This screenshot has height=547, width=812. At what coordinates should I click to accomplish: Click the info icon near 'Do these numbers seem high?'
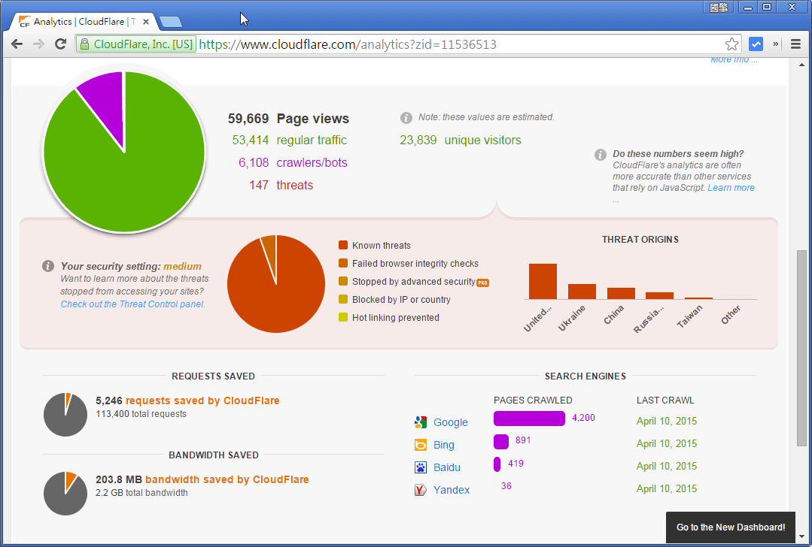(x=600, y=154)
